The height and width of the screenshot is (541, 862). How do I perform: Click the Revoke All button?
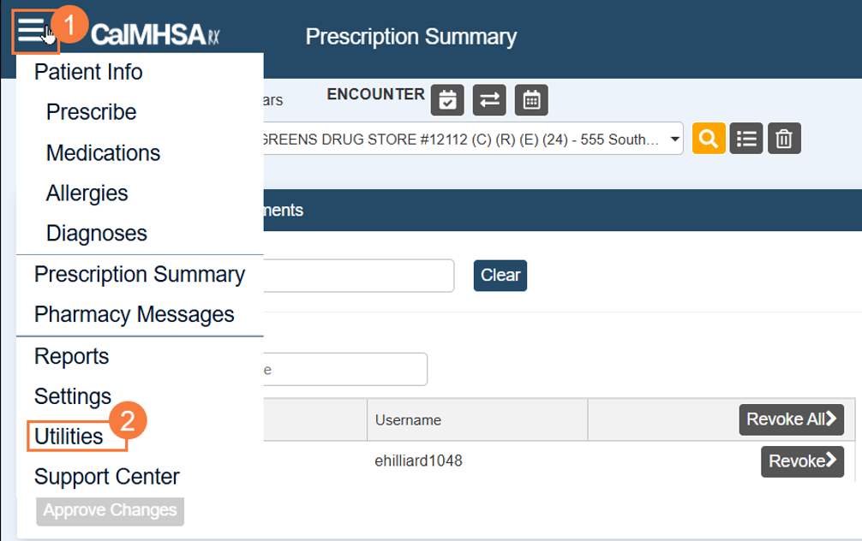click(x=791, y=419)
